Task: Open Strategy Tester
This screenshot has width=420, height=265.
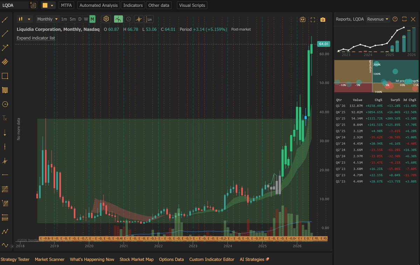Action: click(x=15, y=259)
